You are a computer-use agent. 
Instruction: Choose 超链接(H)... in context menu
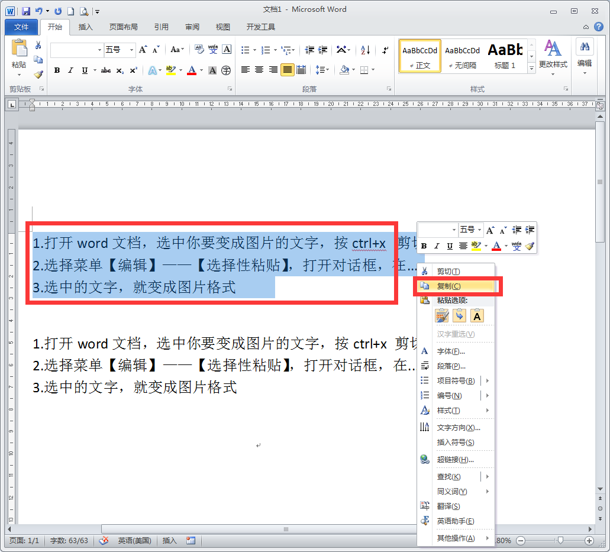(456, 460)
